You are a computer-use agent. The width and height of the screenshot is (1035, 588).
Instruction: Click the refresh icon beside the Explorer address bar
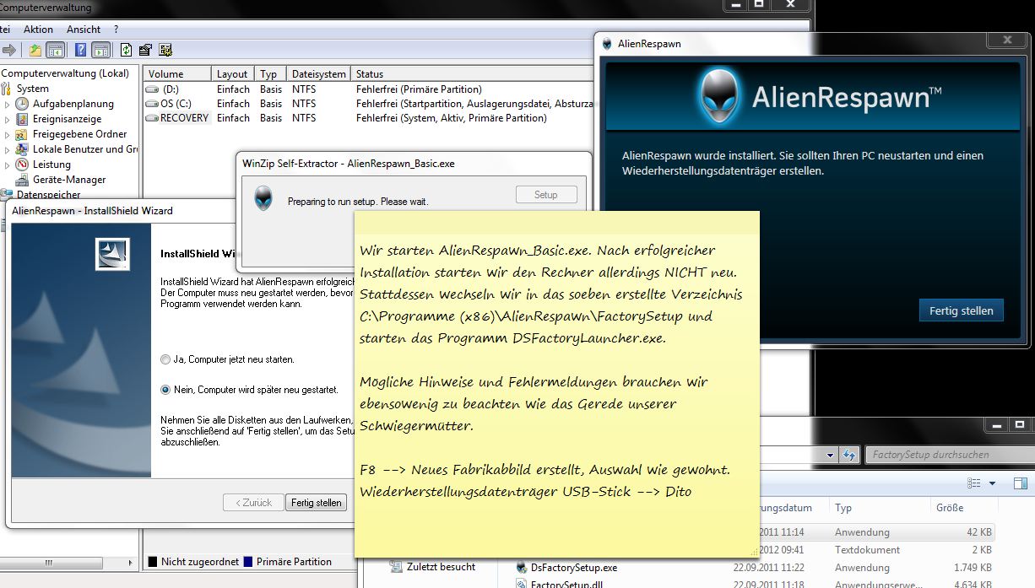[848, 455]
